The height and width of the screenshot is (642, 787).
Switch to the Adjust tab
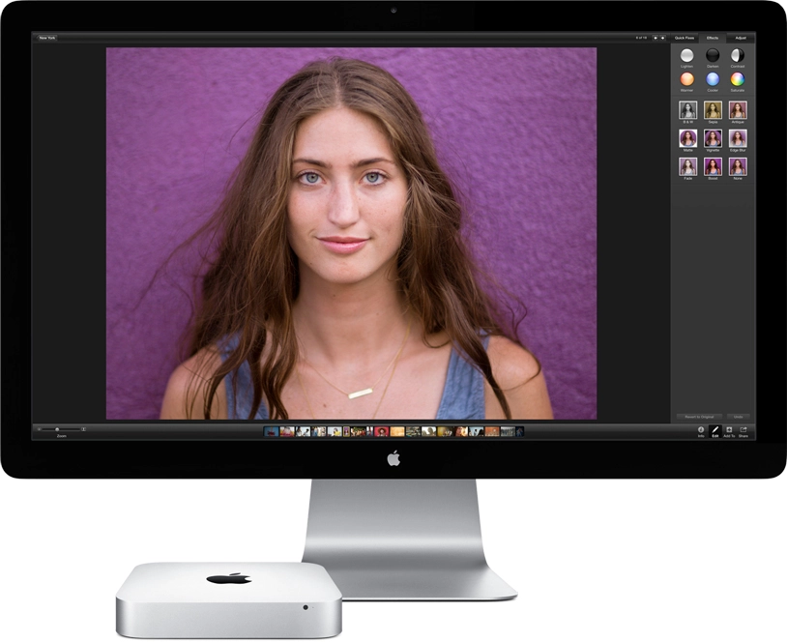pyautogui.click(x=740, y=37)
